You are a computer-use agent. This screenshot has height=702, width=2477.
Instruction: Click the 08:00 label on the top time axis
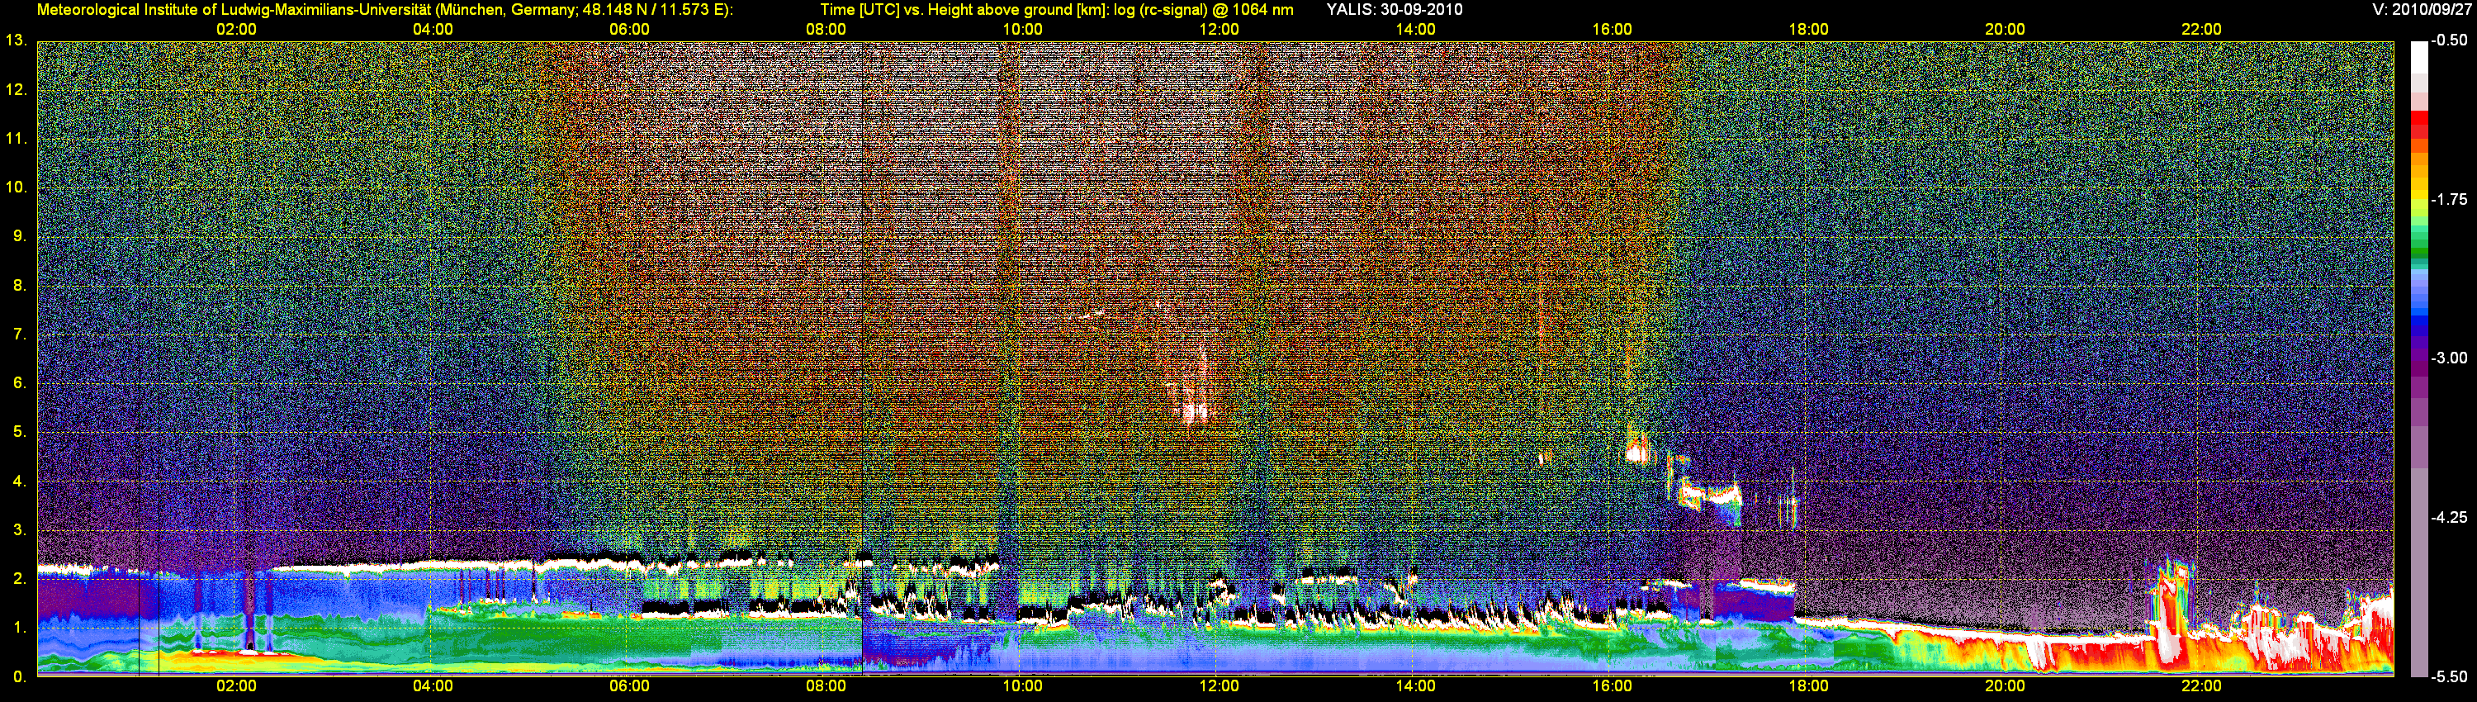826,30
